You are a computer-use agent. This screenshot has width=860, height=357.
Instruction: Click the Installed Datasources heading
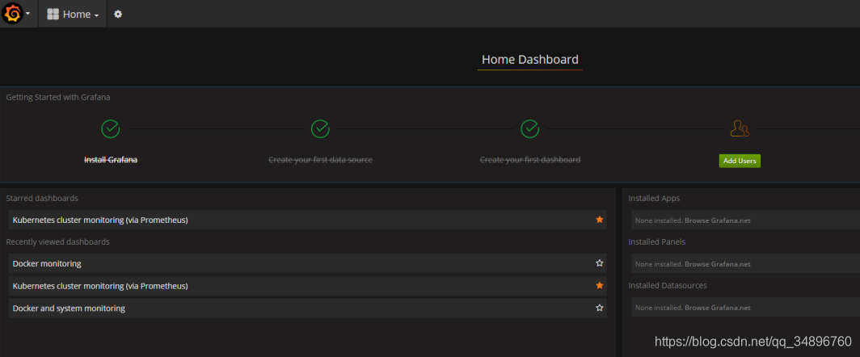[668, 286]
